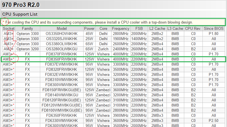Select model FD6330WMW6KHK cell
This screenshot has width=227, height=127.
coord(62,120)
